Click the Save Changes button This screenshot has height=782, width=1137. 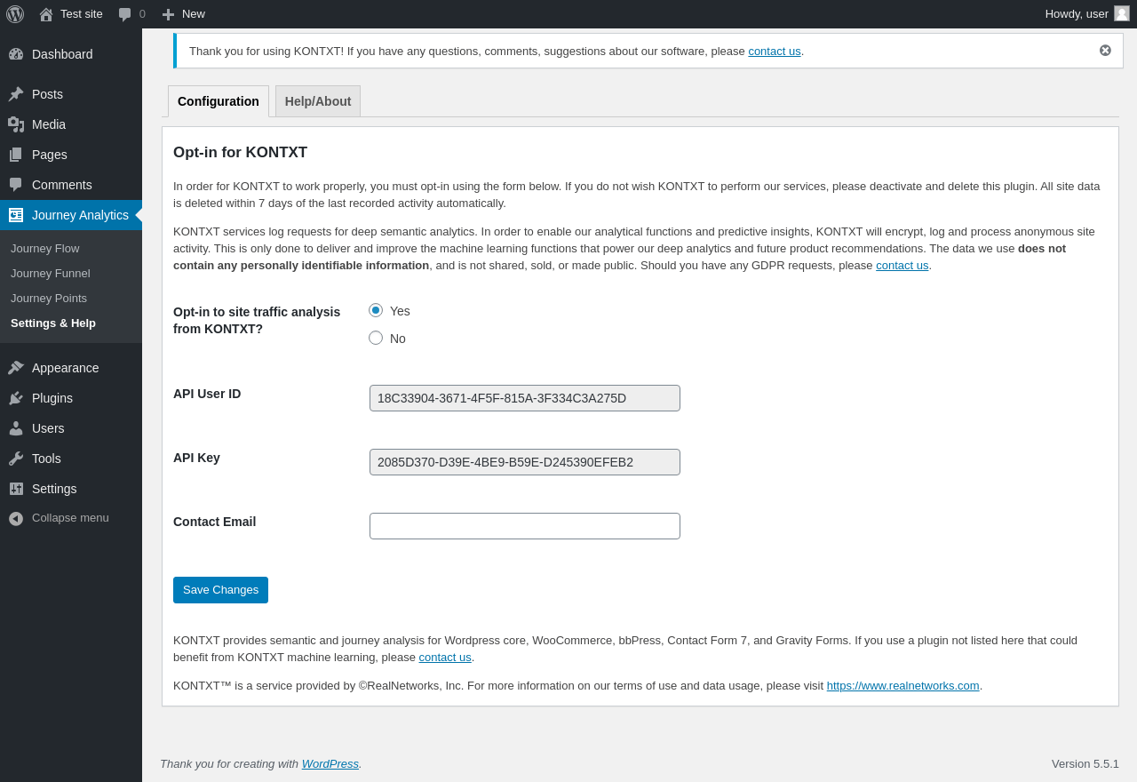coord(220,590)
